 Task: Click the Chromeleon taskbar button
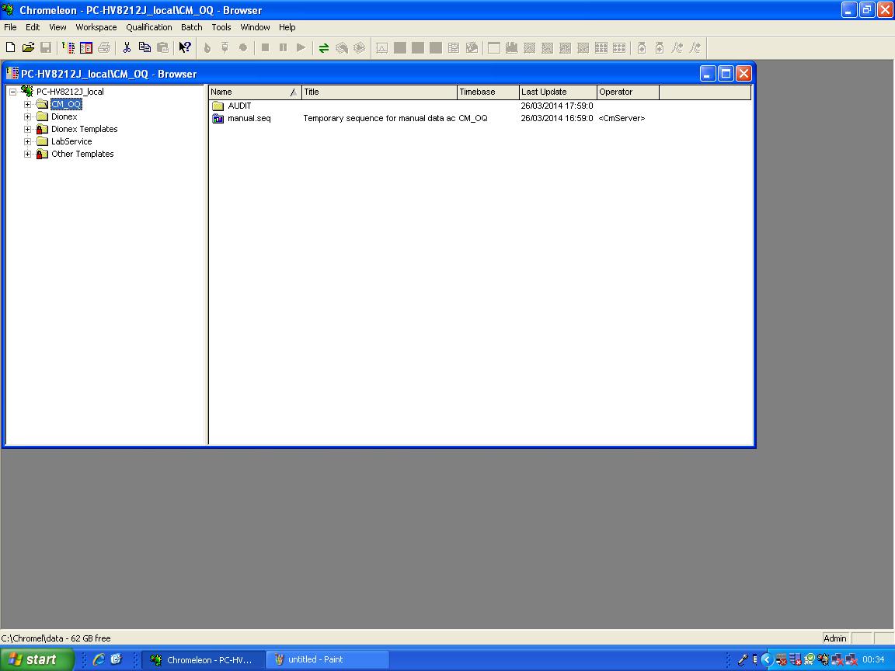(204, 659)
